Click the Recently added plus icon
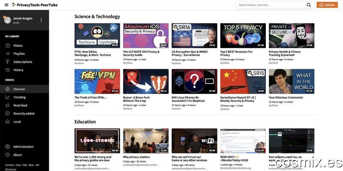Screen dimensions: 343x171 8,113
